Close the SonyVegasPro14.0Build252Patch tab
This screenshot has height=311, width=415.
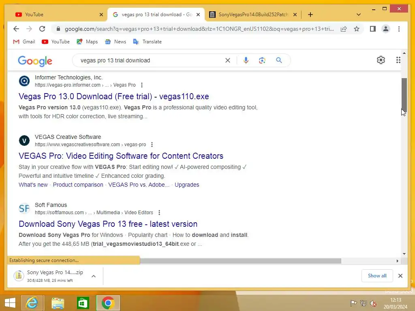295,15
